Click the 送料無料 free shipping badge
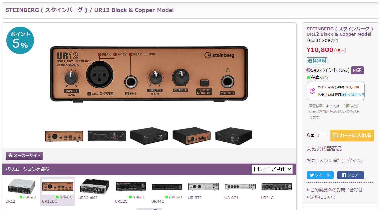This screenshot has height=210, width=380. point(317,61)
